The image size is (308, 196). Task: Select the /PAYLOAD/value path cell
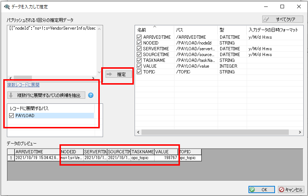196,66
